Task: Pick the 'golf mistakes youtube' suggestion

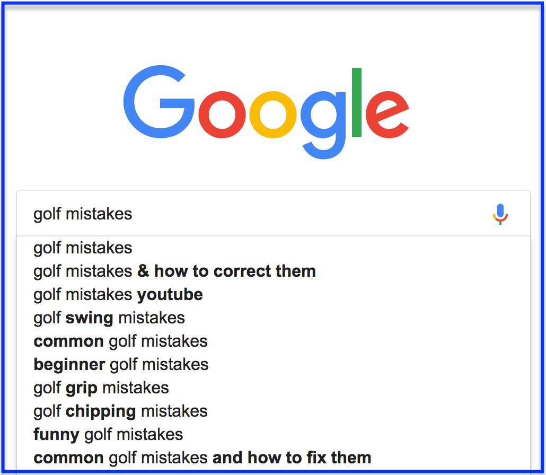Action: (x=274, y=295)
